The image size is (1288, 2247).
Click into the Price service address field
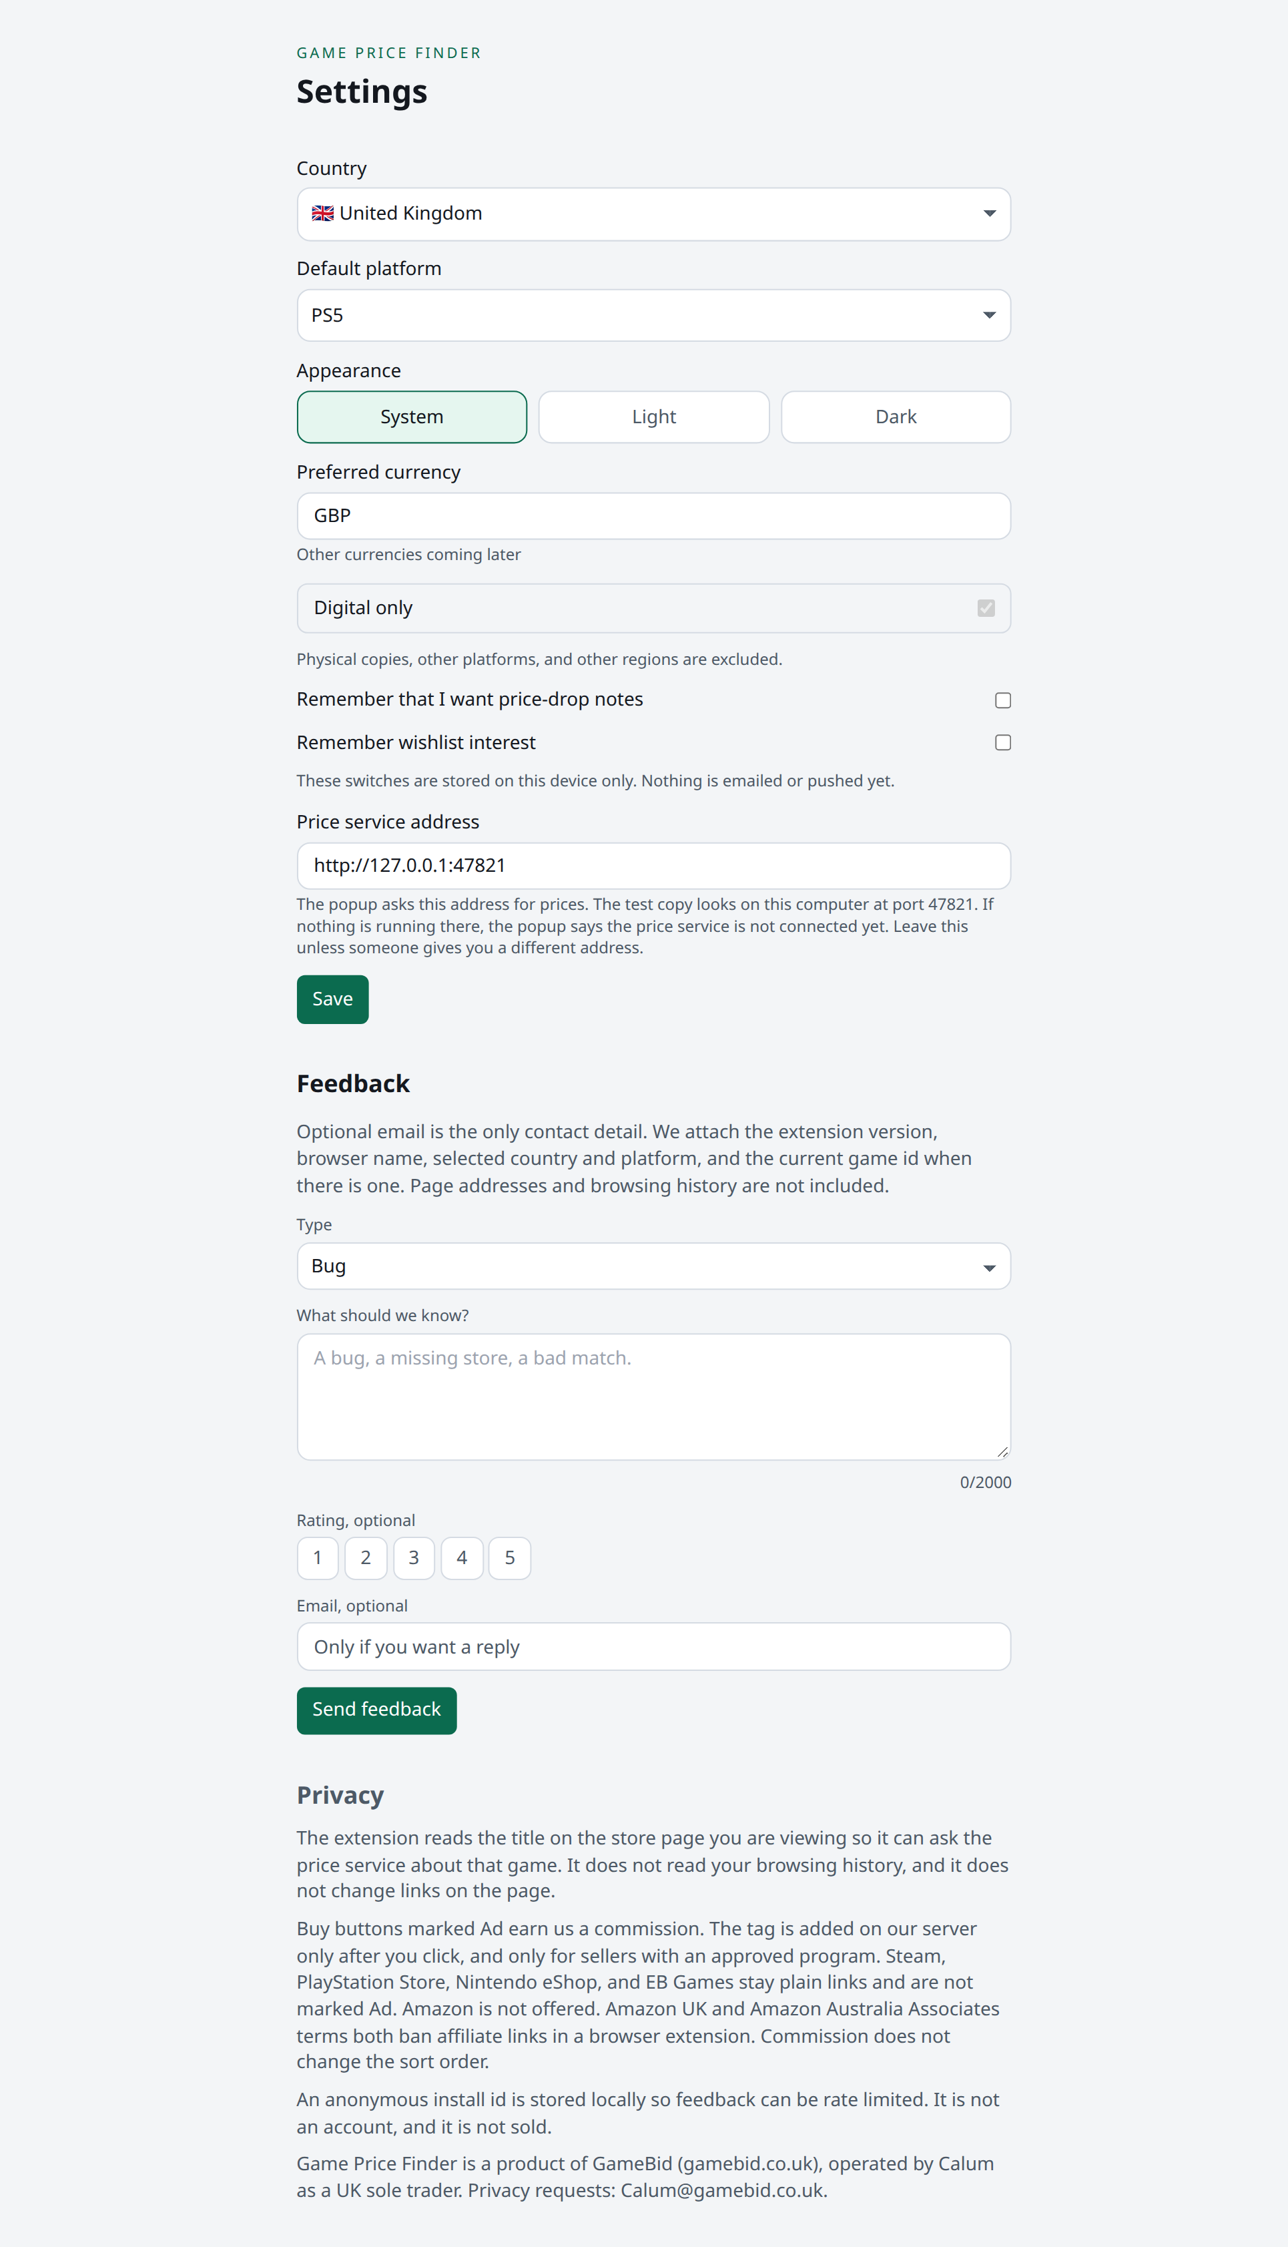654,865
